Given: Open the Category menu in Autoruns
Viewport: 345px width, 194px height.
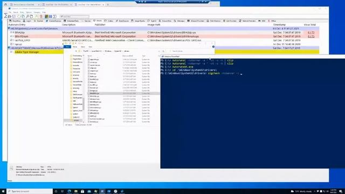Looking at the screenshot, I should [37, 12].
